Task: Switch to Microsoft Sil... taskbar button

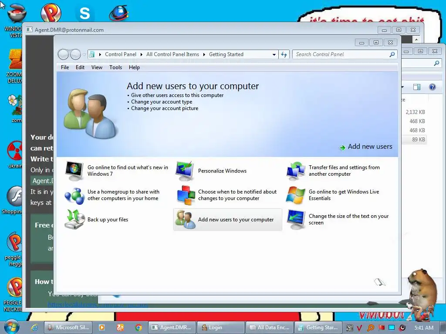Action: [x=68, y=327]
